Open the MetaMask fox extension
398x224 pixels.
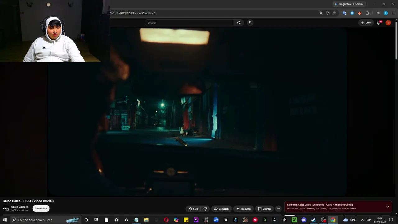[x=359, y=13]
